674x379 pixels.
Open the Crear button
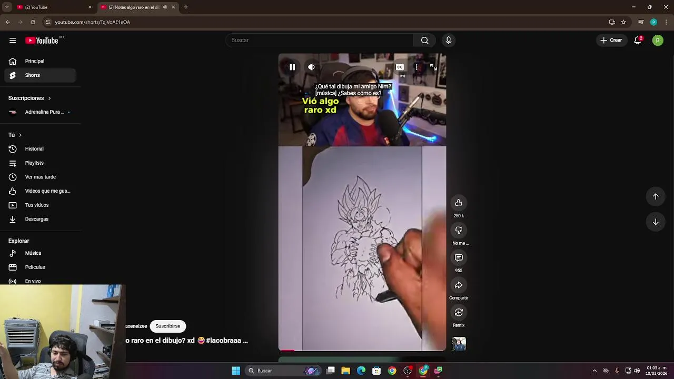point(611,40)
